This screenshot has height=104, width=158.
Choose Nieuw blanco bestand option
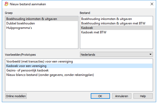pyautogui.click(x=79, y=75)
